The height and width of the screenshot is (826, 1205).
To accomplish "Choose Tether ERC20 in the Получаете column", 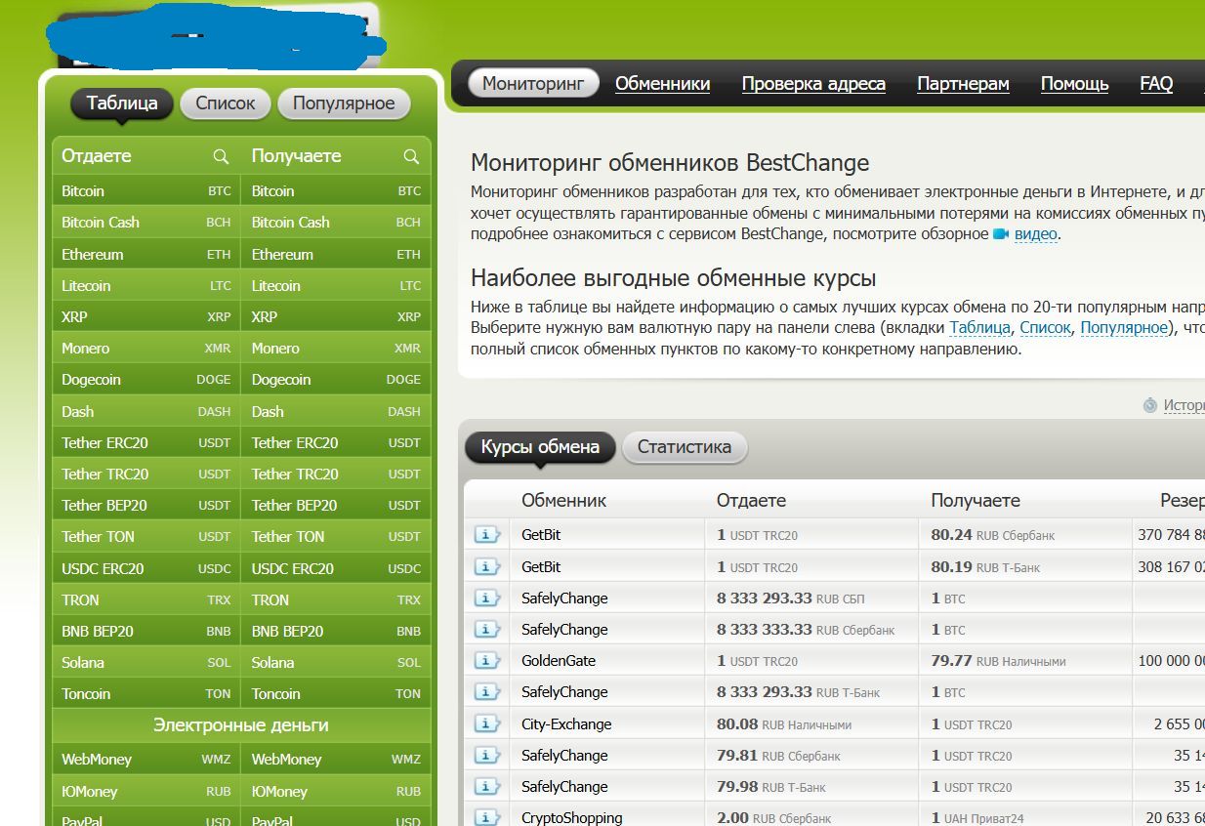I will (x=336, y=442).
